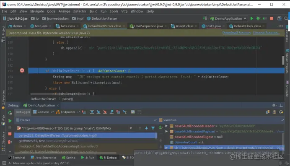Hide the Debug tool window with the download-arrow icon

click(281, 105)
